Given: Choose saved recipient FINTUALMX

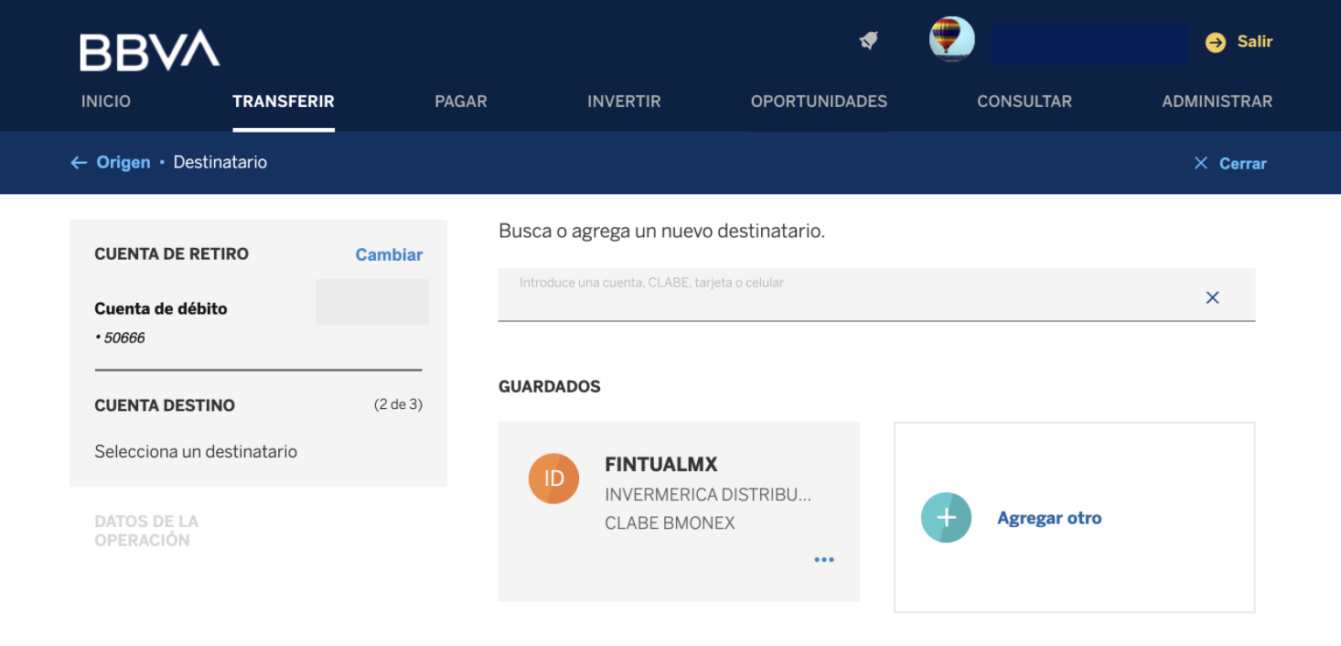Looking at the screenshot, I should [679, 511].
